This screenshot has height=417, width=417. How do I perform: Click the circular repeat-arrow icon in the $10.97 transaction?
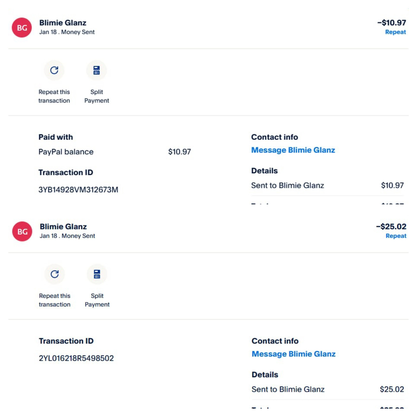pos(54,70)
